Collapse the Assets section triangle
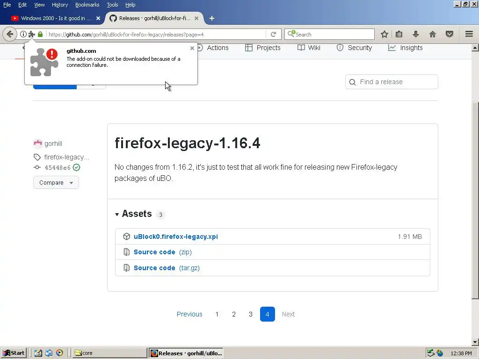Screen dimensions: 479x359 tap(116, 214)
